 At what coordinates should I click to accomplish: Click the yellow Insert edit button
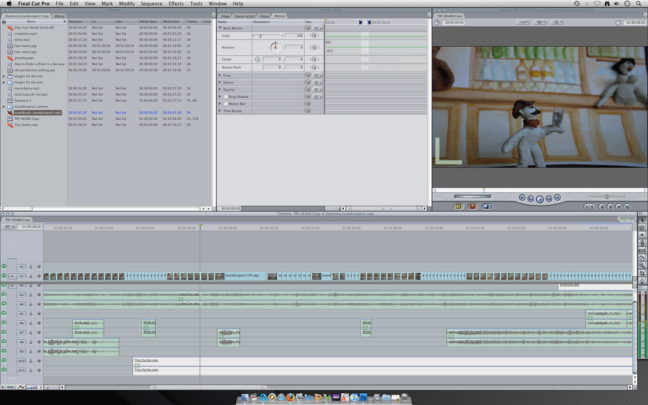(458, 206)
